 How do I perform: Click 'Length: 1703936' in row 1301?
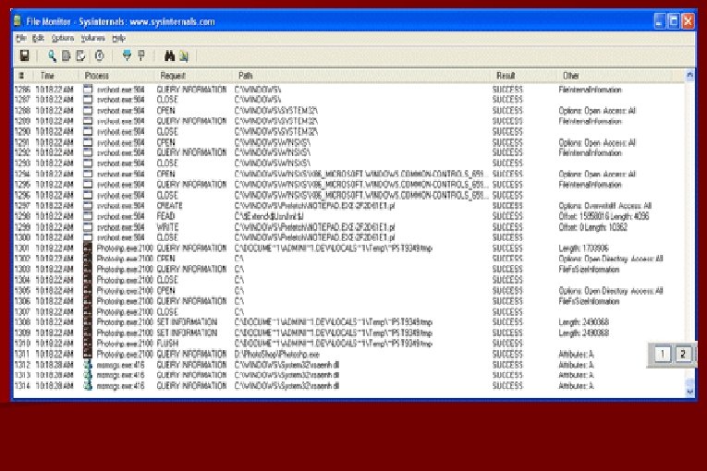point(583,248)
